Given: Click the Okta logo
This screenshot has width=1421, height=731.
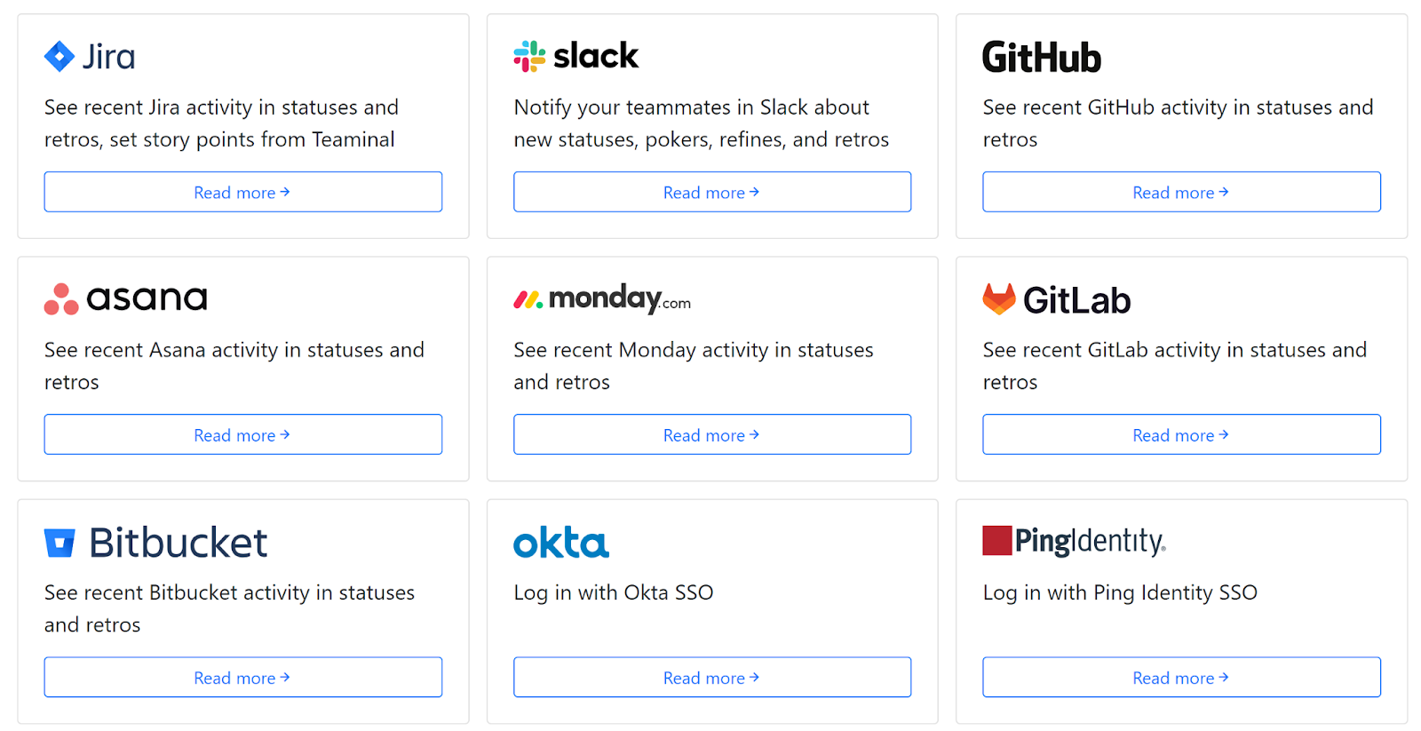Looking at the screenshot, I should 560,543.
